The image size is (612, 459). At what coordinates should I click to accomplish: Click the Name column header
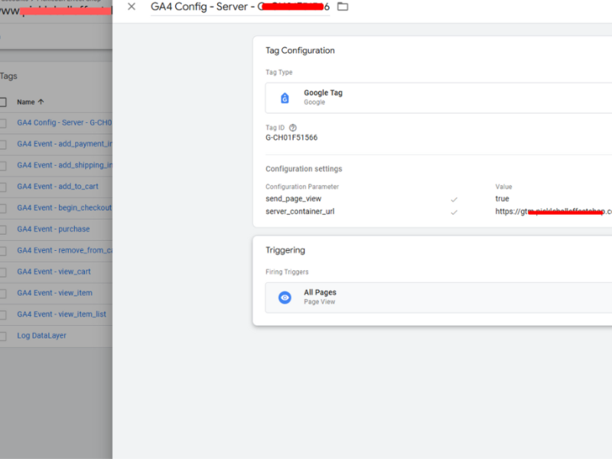(x=26, y=102)
